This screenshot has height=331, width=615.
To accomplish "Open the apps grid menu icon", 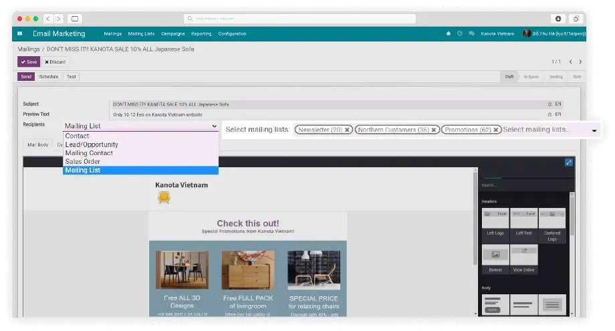I will point(19,33).
